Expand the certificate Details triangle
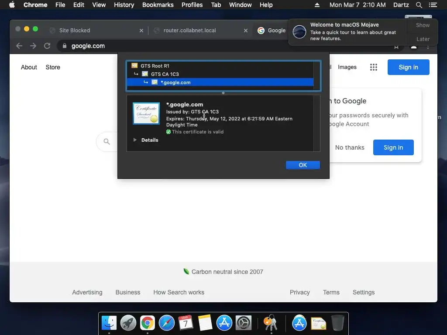 [x=135, y=140]
